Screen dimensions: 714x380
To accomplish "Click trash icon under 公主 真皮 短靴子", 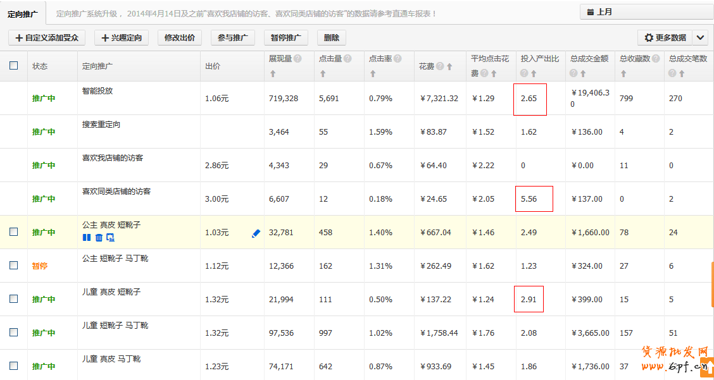I will pos(99,237).
